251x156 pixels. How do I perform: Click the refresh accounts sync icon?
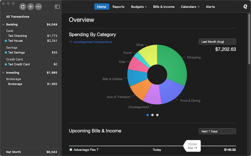point(23,7)
